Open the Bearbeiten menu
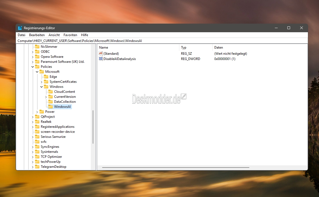 37,35
